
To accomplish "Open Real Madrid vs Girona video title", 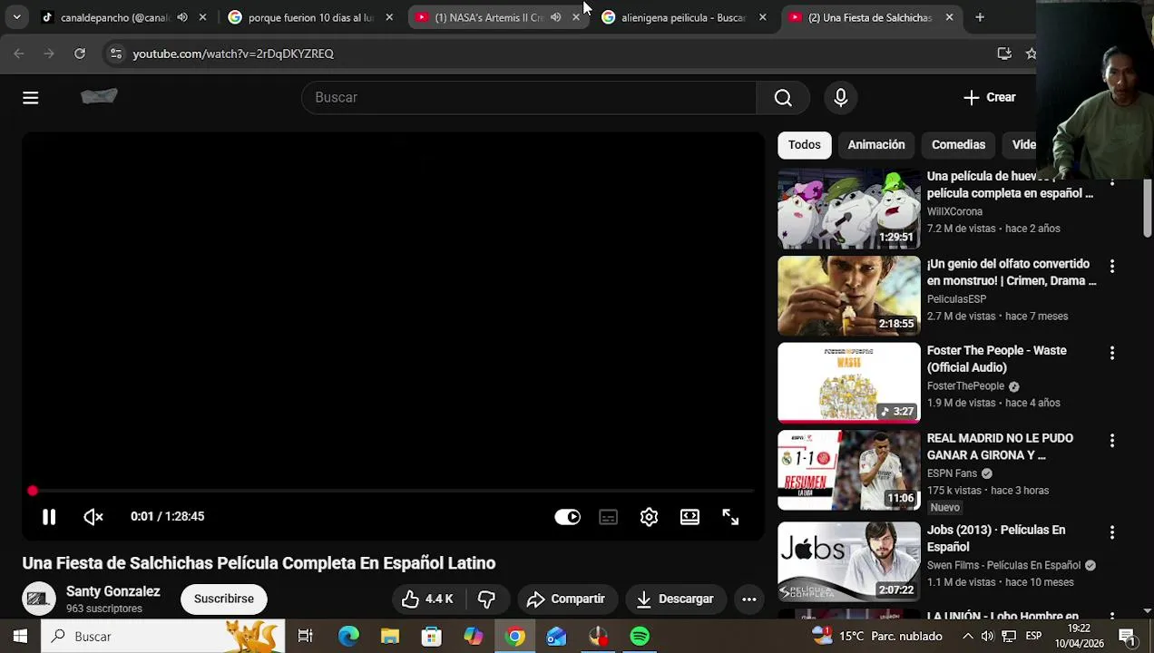I will (x=1000, y=446).
